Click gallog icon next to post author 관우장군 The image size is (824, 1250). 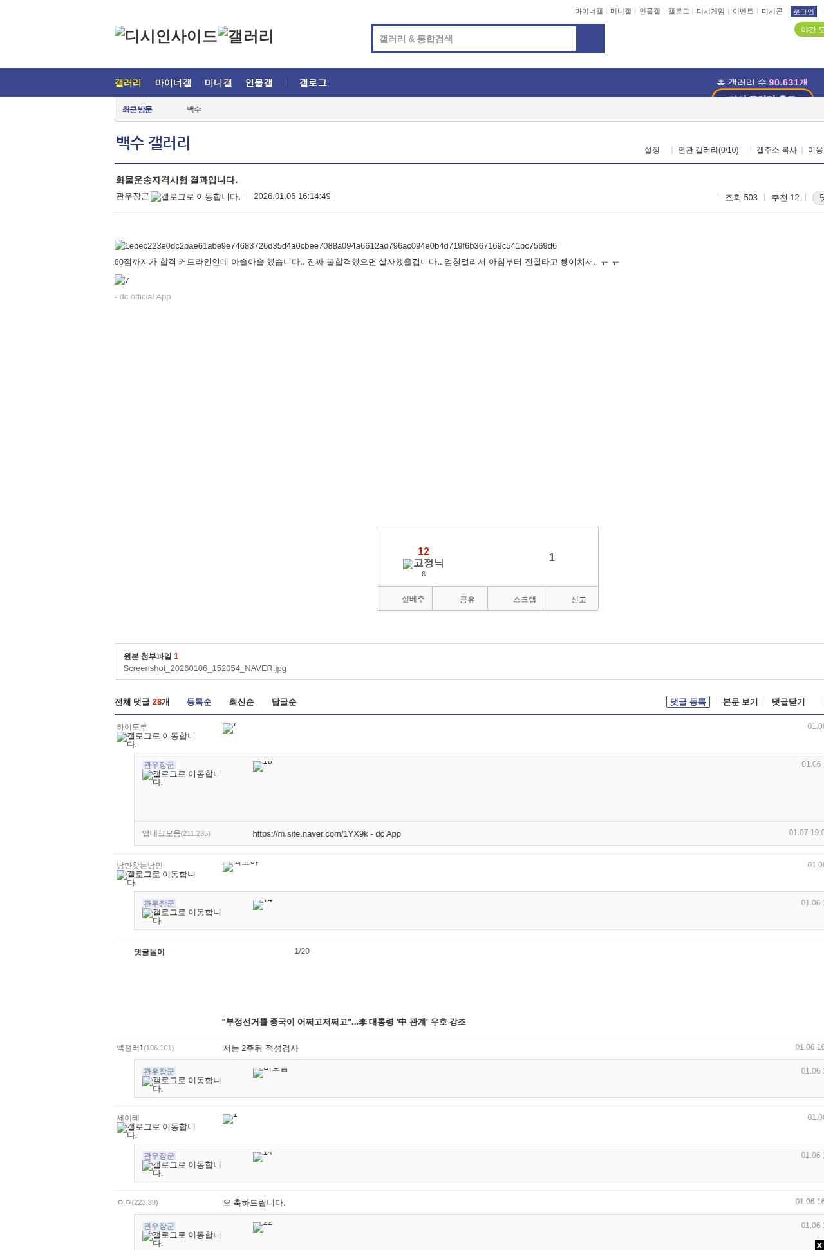[195, 197]
